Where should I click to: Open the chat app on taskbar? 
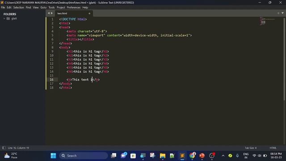(123, 156)
